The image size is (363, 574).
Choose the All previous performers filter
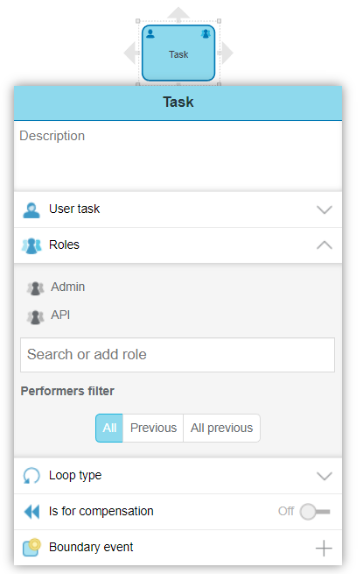coord(221,428)
